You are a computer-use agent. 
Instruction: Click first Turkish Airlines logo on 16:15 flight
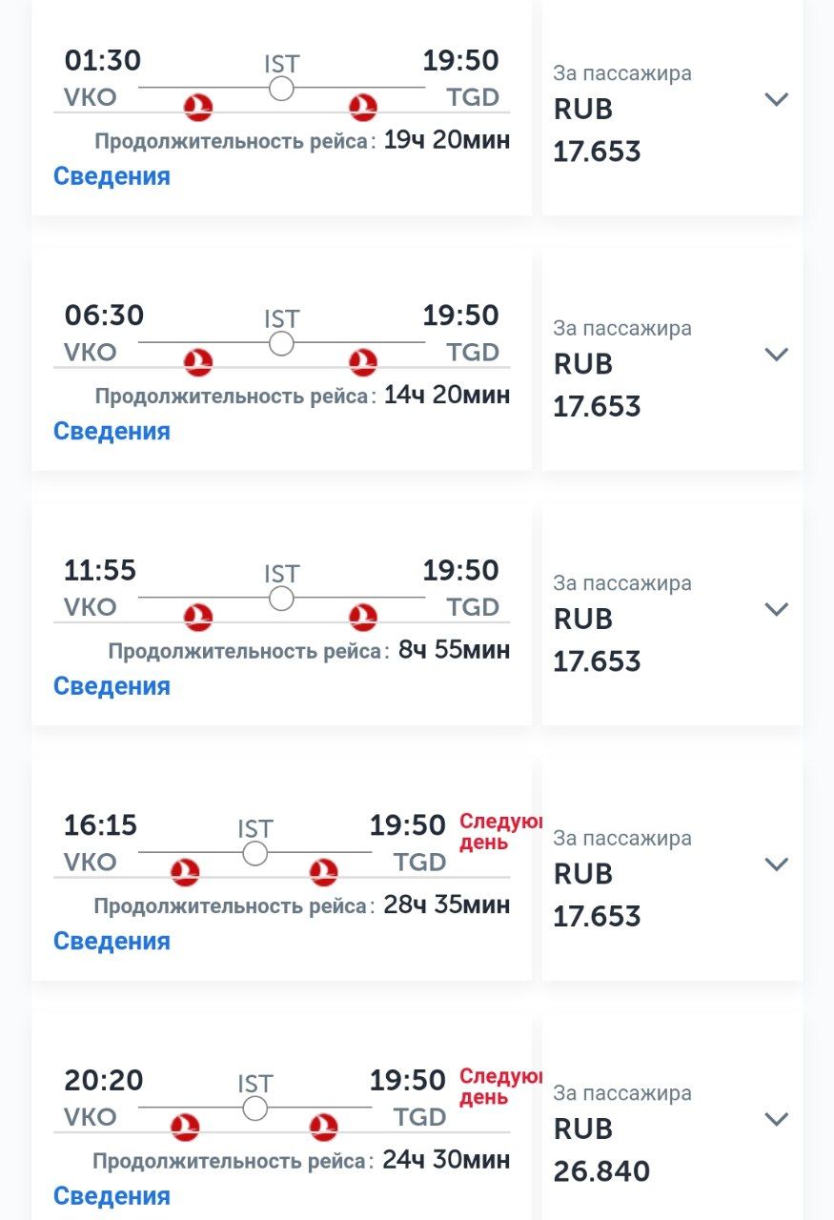point(185,872)
